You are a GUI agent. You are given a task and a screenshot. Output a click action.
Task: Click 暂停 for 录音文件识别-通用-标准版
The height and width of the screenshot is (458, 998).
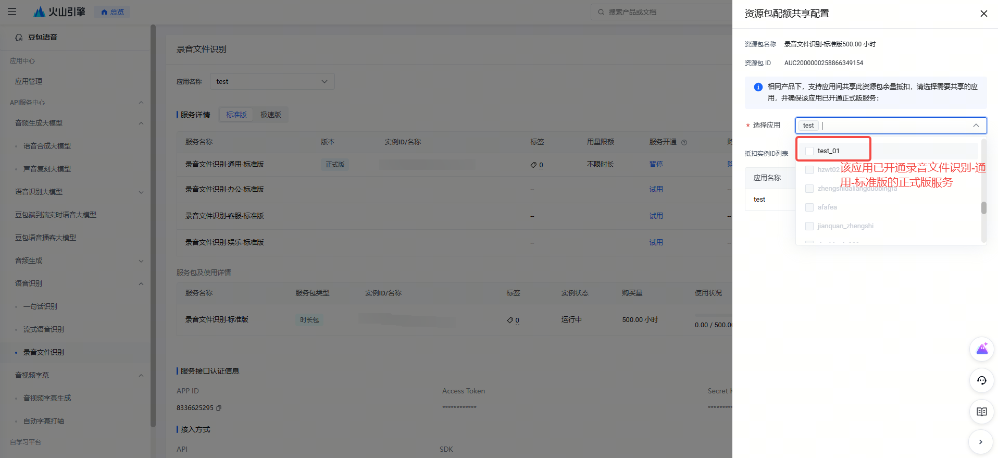656,164
